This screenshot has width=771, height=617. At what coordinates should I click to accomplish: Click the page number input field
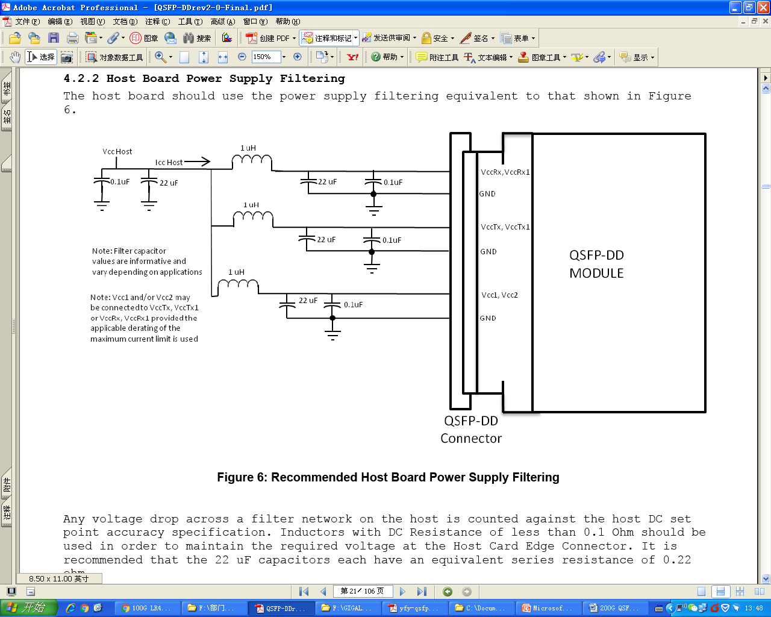pos(363,591)
